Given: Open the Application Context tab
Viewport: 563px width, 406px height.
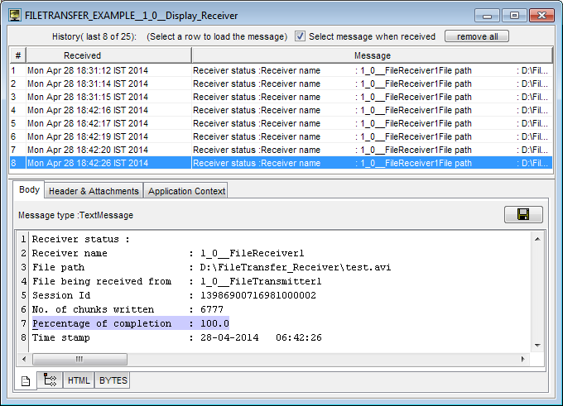Looking at the screenshot, I should [186, 191].
